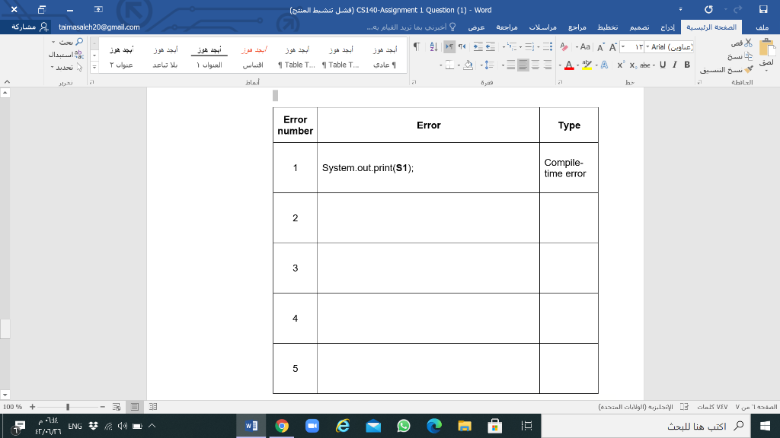Switch to the إدراج ribbon tab
This screenshot has width=780, height=438.
(667, 26)
